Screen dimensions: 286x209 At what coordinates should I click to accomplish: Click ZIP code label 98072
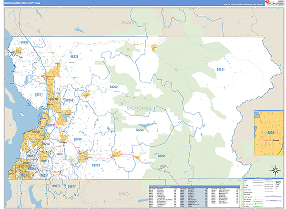[x=56, y=186]
